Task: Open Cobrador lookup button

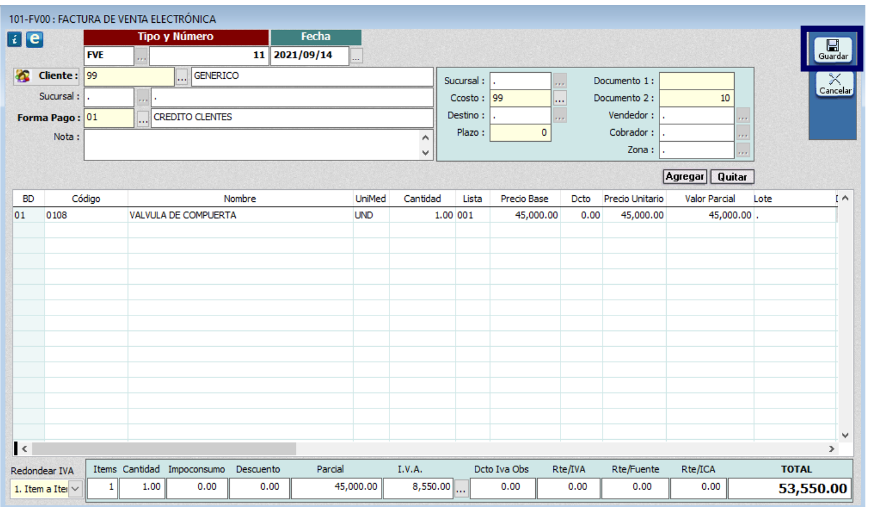Action: coord(742,133)
